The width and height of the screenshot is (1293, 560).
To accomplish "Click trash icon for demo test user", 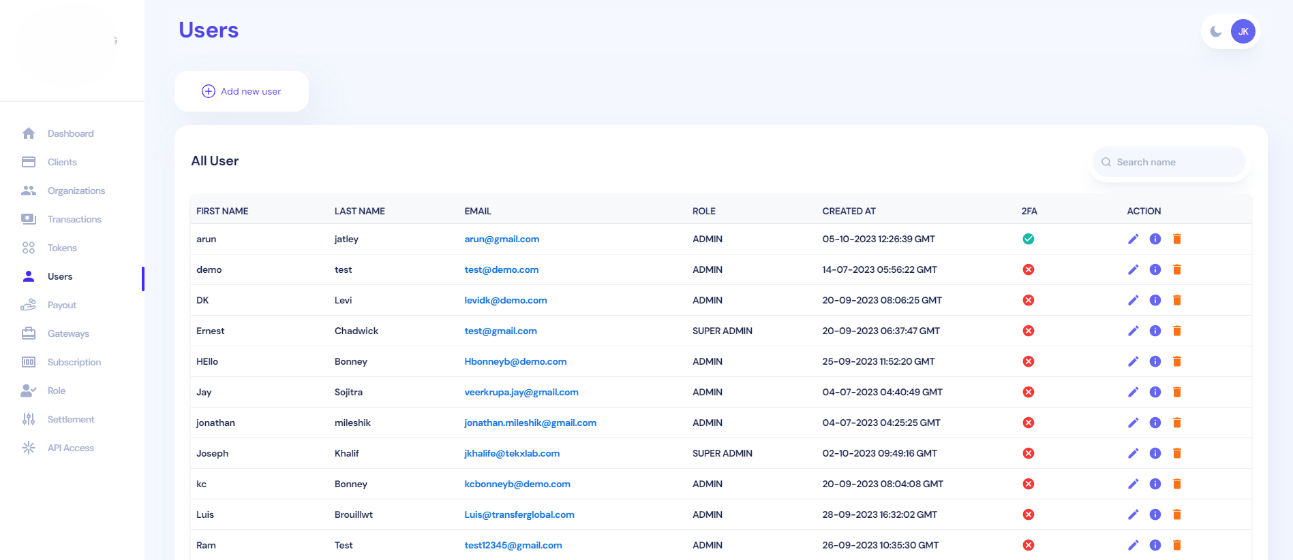I will click(1176, 269).
